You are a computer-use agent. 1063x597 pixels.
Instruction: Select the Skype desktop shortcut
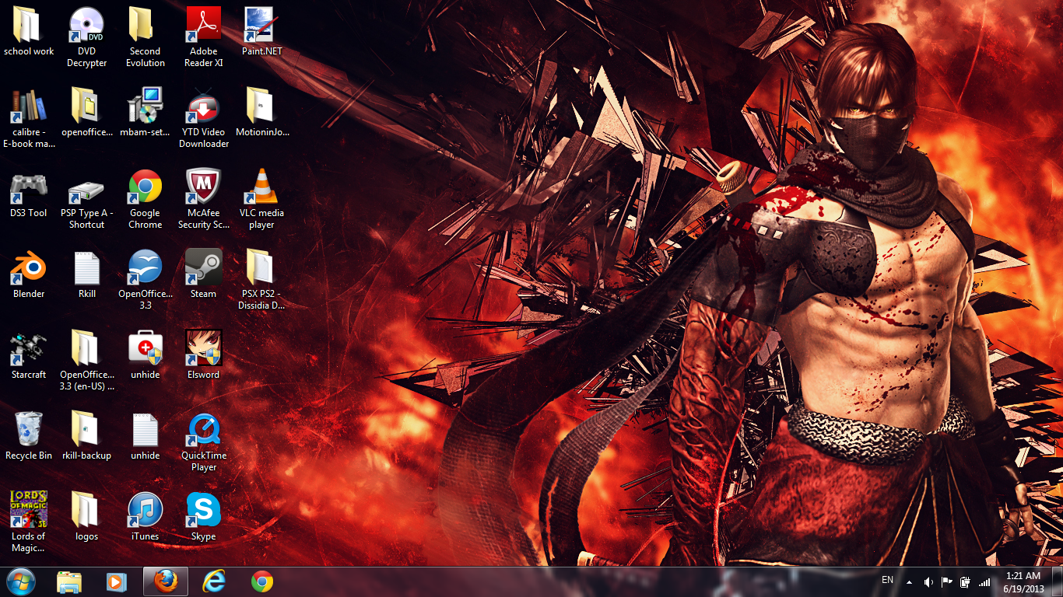coord(203,510)
